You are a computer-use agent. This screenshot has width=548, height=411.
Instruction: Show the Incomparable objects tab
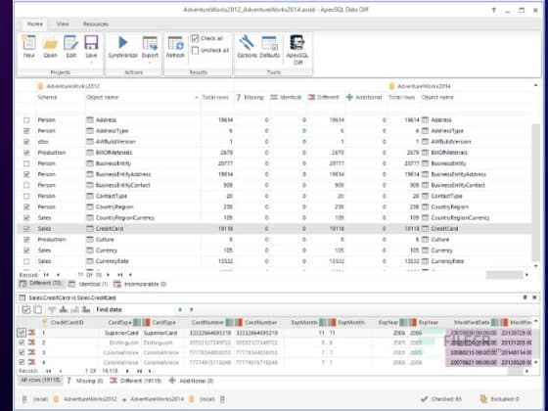point(140,284)
